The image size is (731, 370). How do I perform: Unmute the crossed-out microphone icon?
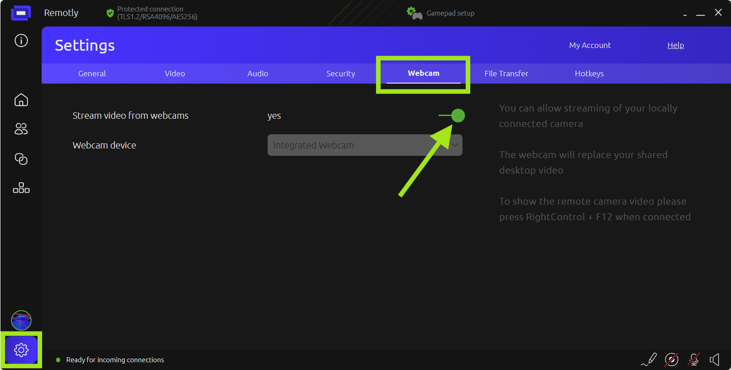pyautogui.click(x=693, y=359)
